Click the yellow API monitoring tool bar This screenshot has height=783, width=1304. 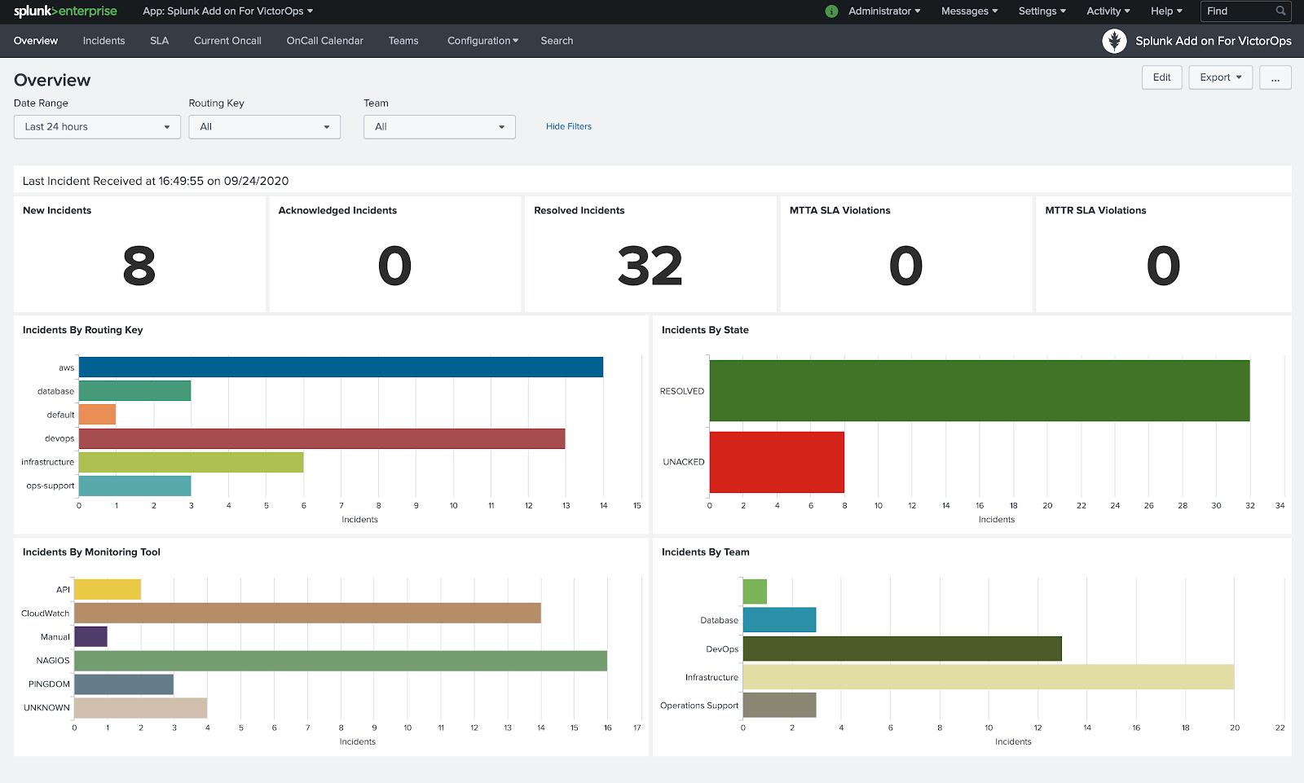coord(108,589)
